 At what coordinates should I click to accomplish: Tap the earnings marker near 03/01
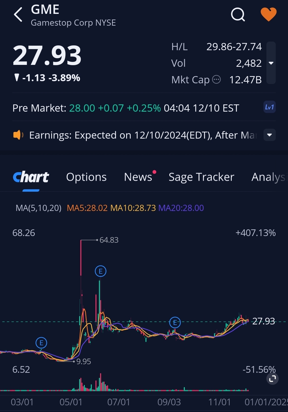[x=41, y=343]
